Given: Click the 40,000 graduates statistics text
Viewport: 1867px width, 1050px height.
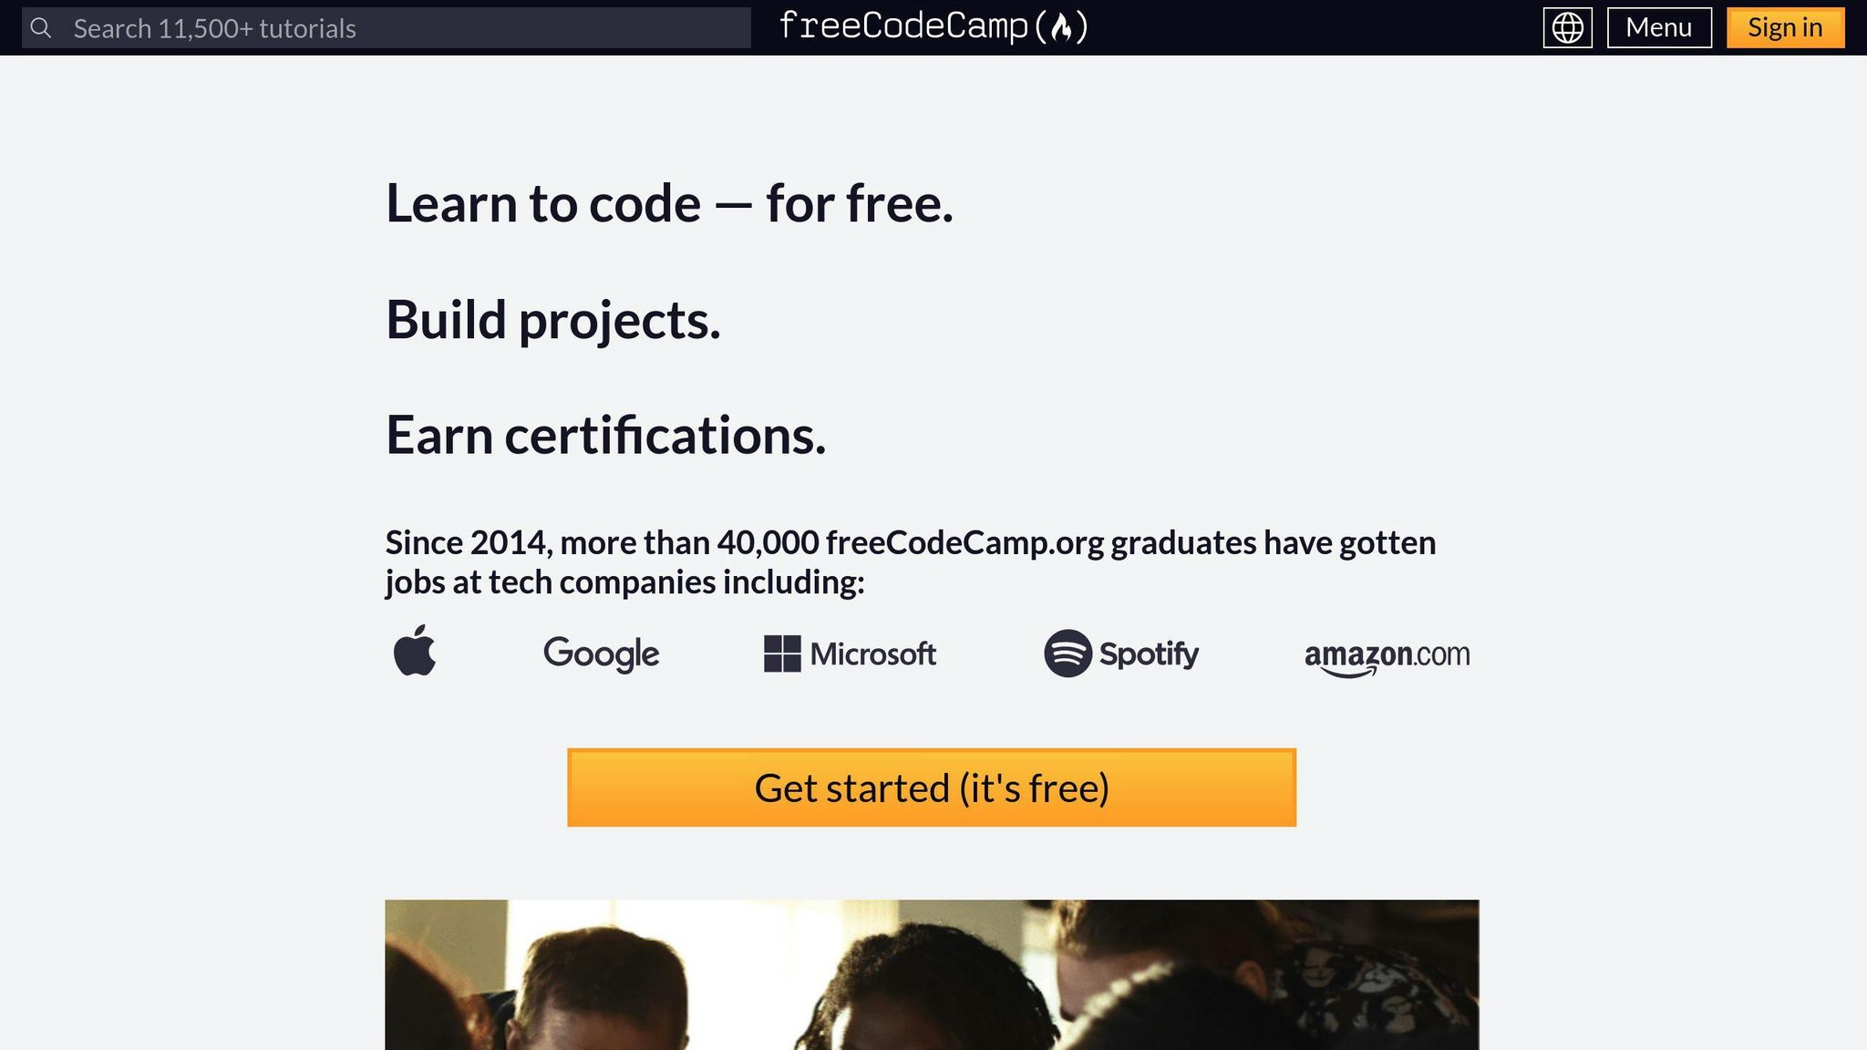Looking at the screenshot, I should click(911, 561).
